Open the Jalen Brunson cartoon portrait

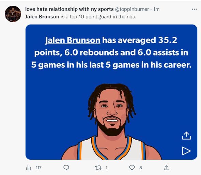click(x=111, y=122)
